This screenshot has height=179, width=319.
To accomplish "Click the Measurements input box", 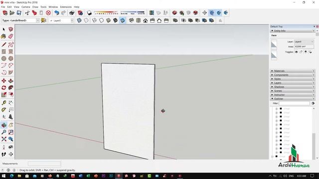I will point(44,164).
